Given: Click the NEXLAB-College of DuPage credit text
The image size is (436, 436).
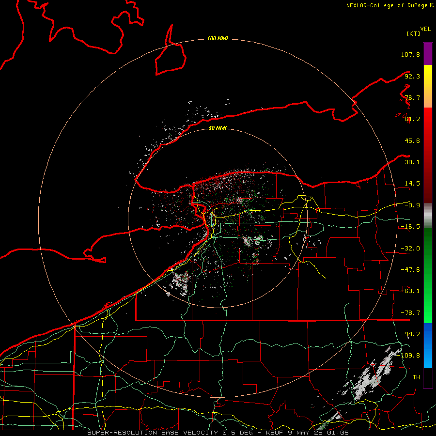Looking at the screenshot, I should (389, 5).
